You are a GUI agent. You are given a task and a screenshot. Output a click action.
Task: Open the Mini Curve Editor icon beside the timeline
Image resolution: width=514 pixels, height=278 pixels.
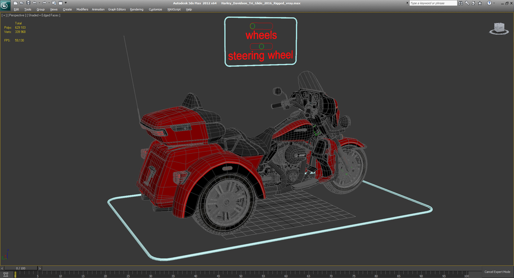click(6, 275)
